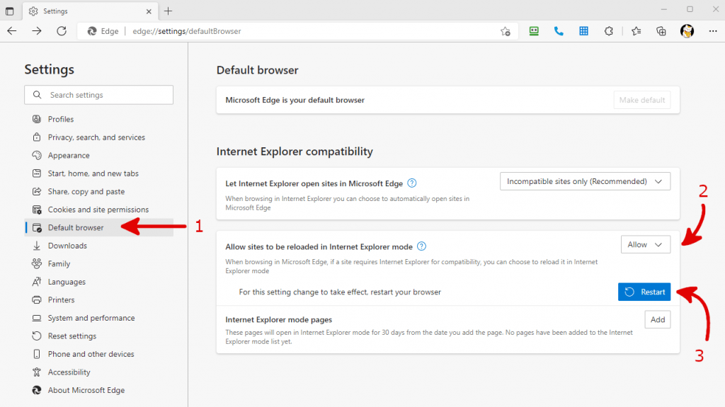Open a new tab with the plus icon
Image resolution: width=725 pixels, height=407 pixels.
tap(168, 11)
